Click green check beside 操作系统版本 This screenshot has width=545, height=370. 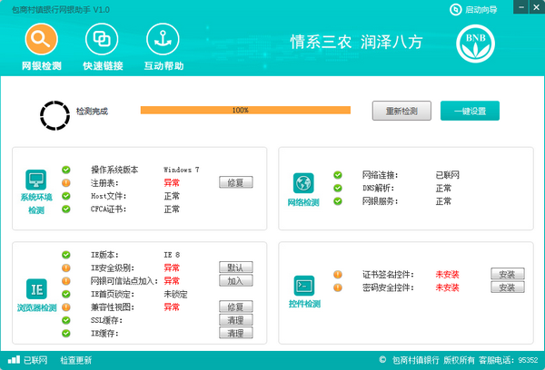(66, 170)
